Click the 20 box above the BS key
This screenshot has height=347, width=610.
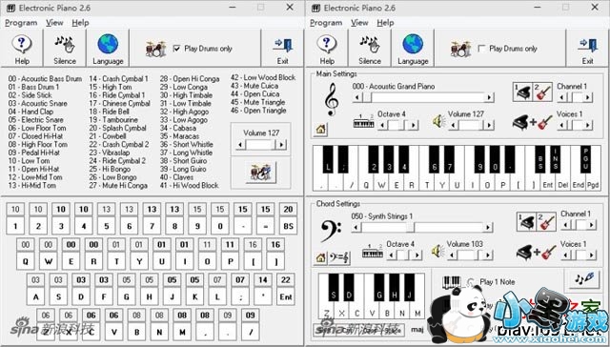pos(288,210)
